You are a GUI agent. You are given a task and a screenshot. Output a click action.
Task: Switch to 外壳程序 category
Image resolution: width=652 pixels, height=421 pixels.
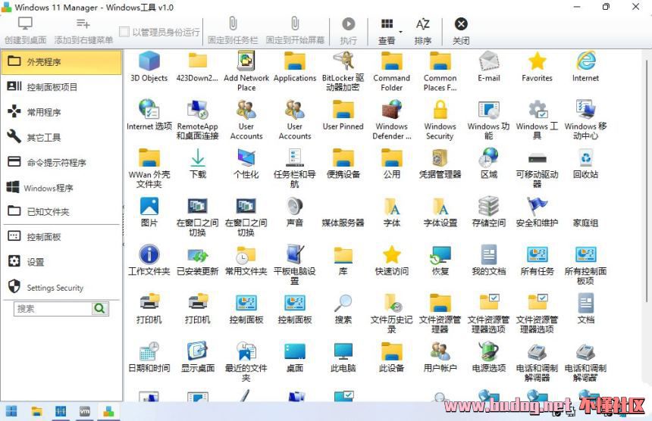coord(61,62)
